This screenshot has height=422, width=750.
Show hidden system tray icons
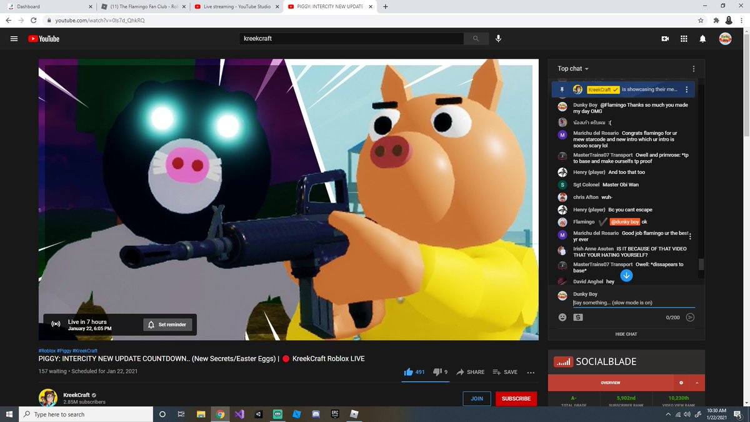pyautogui.click(x=667, y=414)
